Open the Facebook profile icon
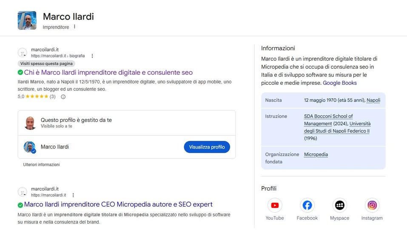 (x=307, y=205)
